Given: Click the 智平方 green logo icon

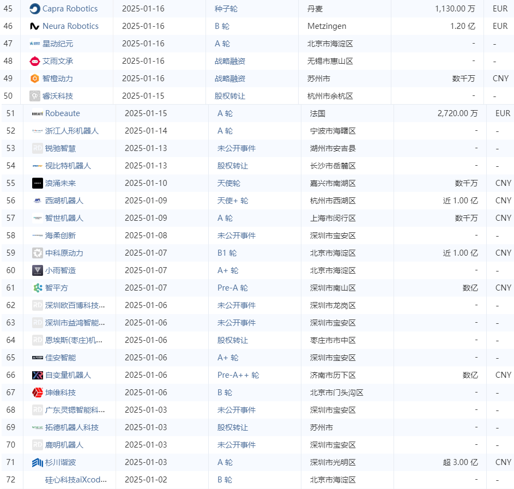Looking at the screenshot, I should point(38,288).
